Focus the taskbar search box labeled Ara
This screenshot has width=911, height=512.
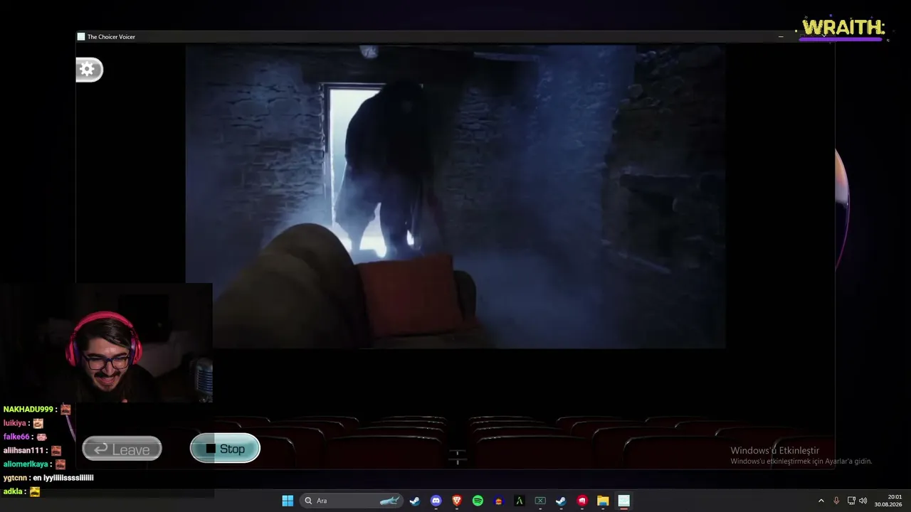point(352,501)
